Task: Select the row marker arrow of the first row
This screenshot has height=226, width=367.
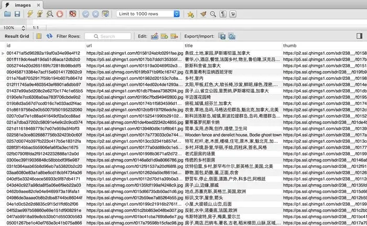Action: pyautogui.click(x=3, y=53)
